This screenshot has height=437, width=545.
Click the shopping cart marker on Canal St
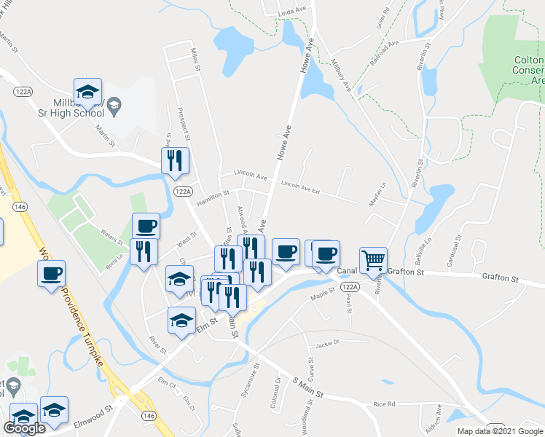pyautogui.click(x=373, y=261)
